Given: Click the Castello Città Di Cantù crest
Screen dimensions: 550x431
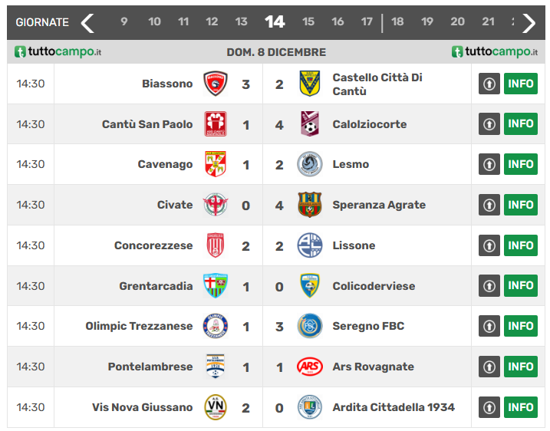Looking at the screenshot, I should 310,84.
